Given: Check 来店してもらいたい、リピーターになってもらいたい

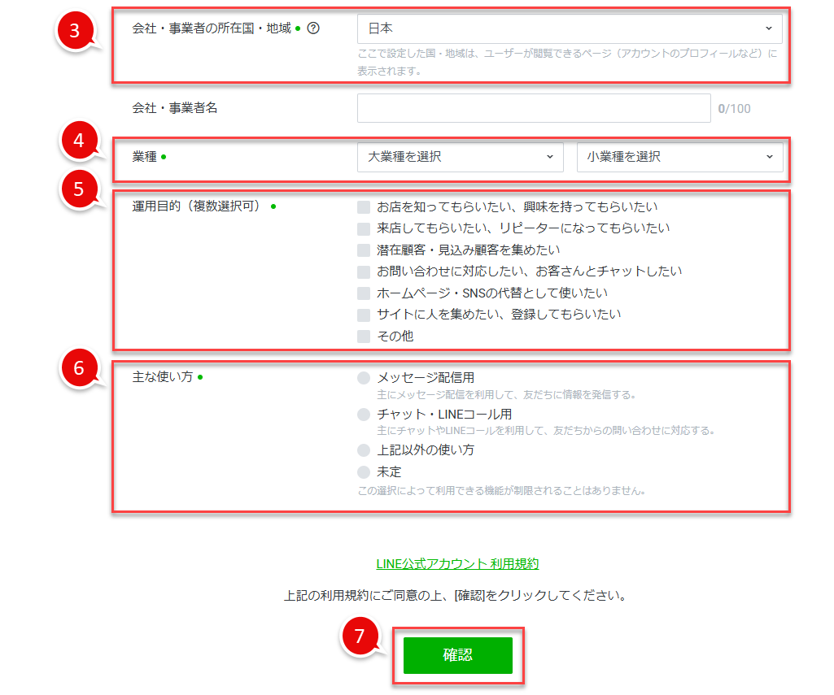Looking at the screenshot, I should tap(364, 229).
